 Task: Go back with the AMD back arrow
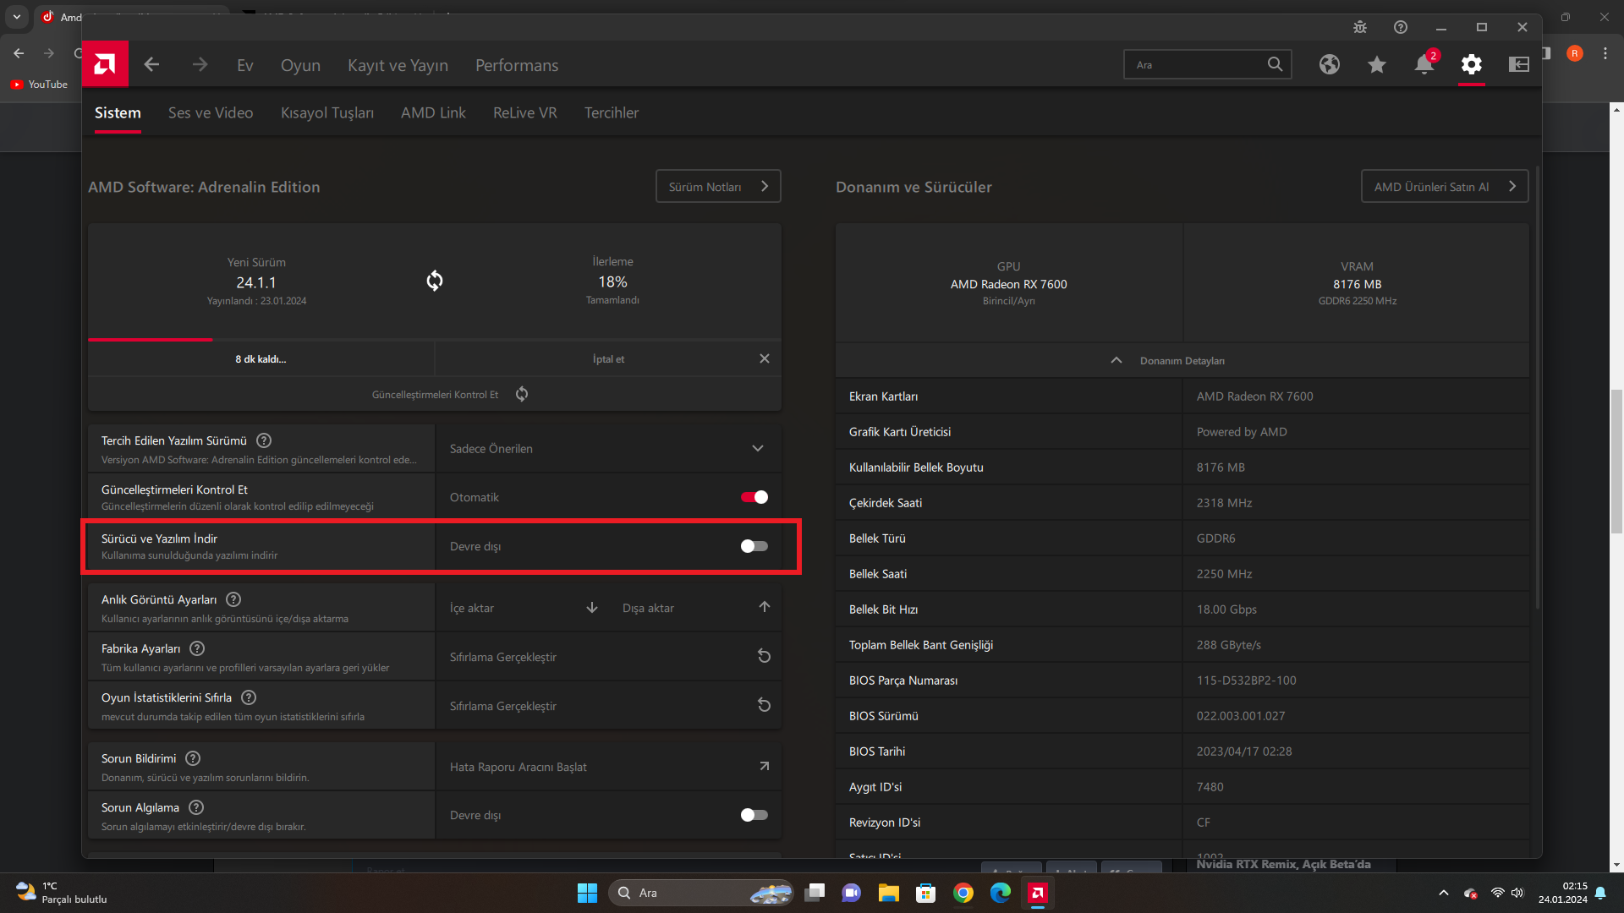[151, 65]
